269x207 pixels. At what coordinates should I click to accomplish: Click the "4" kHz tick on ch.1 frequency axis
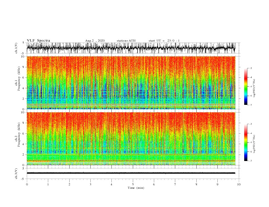coord(23,88)
